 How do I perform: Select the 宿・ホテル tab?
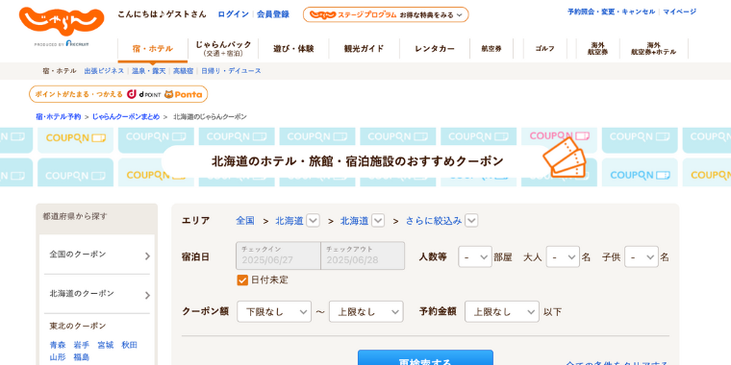[152, 49]
